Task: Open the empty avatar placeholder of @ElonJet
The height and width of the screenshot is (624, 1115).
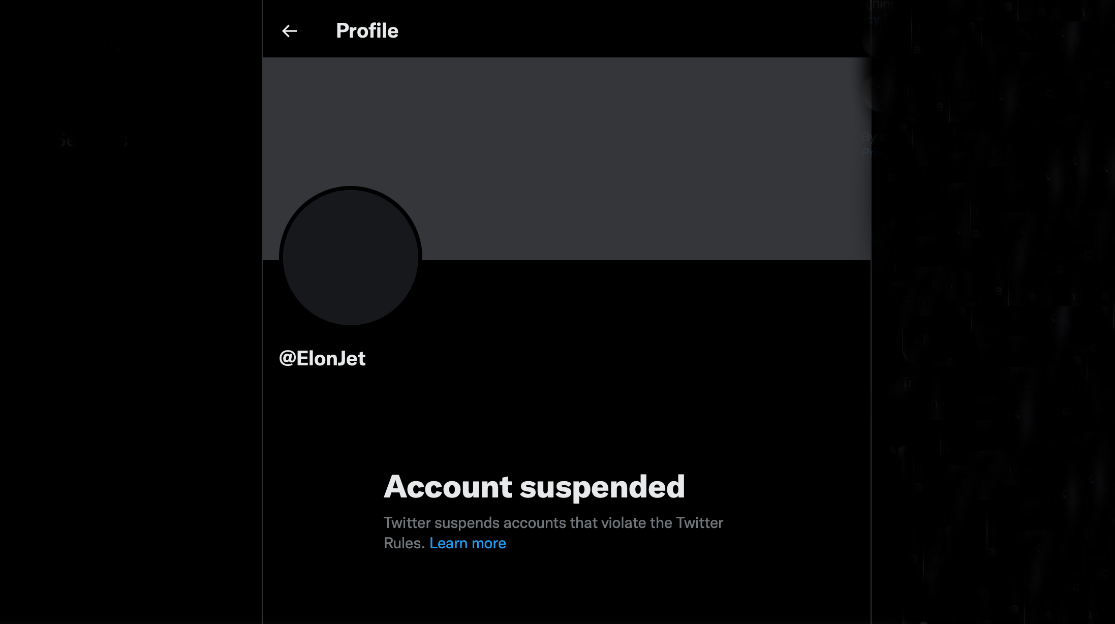Action: 350,257
